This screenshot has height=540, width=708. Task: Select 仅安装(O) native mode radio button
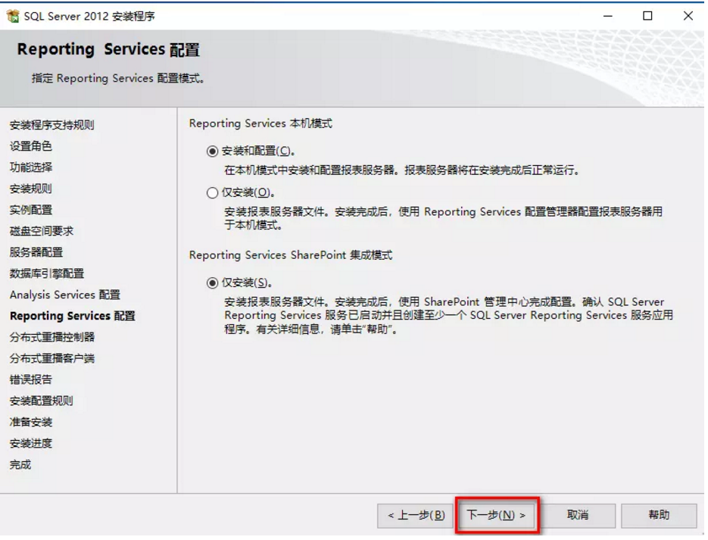coord(212,193)
